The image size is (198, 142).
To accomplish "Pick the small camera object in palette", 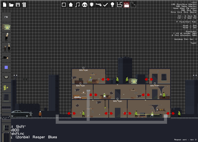I will click(x=6, y=17).
